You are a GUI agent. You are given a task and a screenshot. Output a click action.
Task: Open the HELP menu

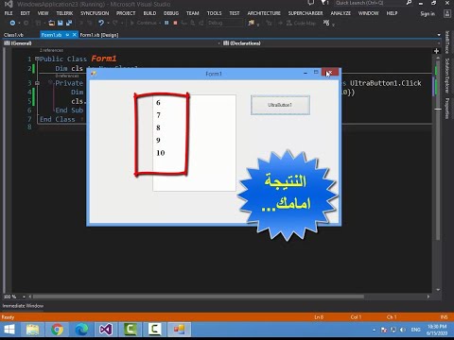(392, 13)
